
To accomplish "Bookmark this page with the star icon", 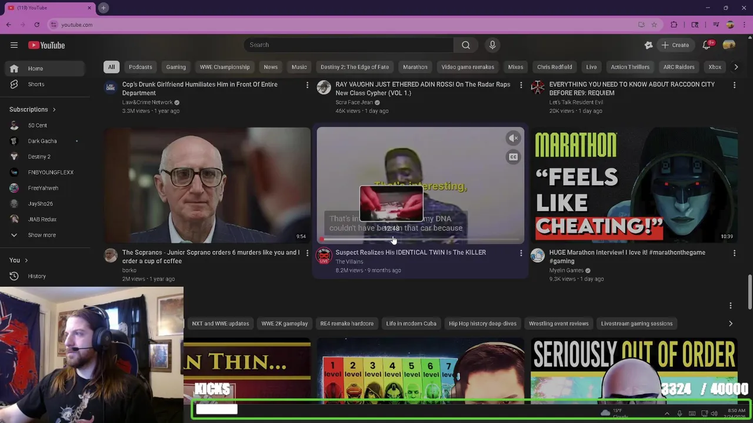I will pos(654,25).
